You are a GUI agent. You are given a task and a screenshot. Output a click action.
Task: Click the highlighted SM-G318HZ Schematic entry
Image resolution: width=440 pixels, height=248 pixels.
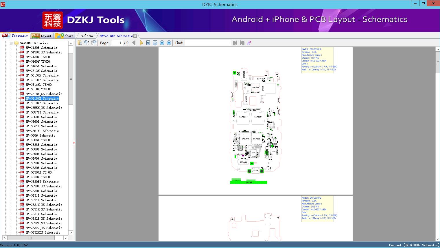pyautogui.click(x=42, y=98)
